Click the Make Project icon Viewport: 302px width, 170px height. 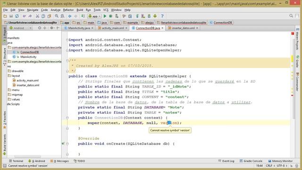[x=83, y=16]
